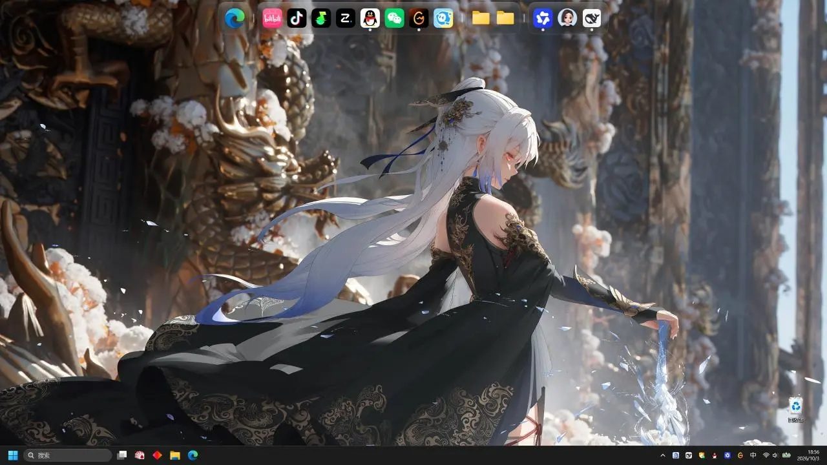Expand hidden system tray icons chevron

coord(663,455)
